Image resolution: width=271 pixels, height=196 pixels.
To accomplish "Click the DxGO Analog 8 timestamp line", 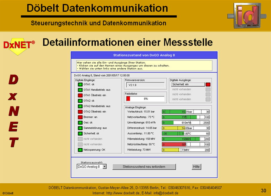I will click(x=102, y=76).
